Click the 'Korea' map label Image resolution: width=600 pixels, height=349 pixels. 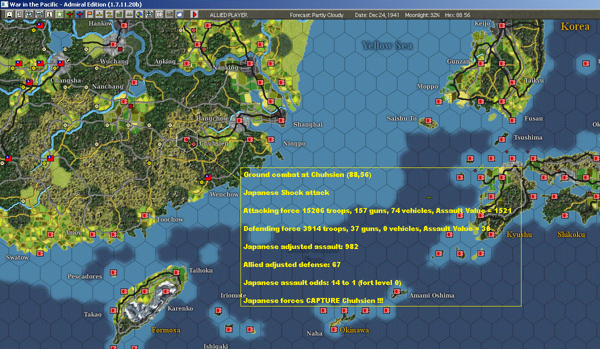(x=575, y=26)
